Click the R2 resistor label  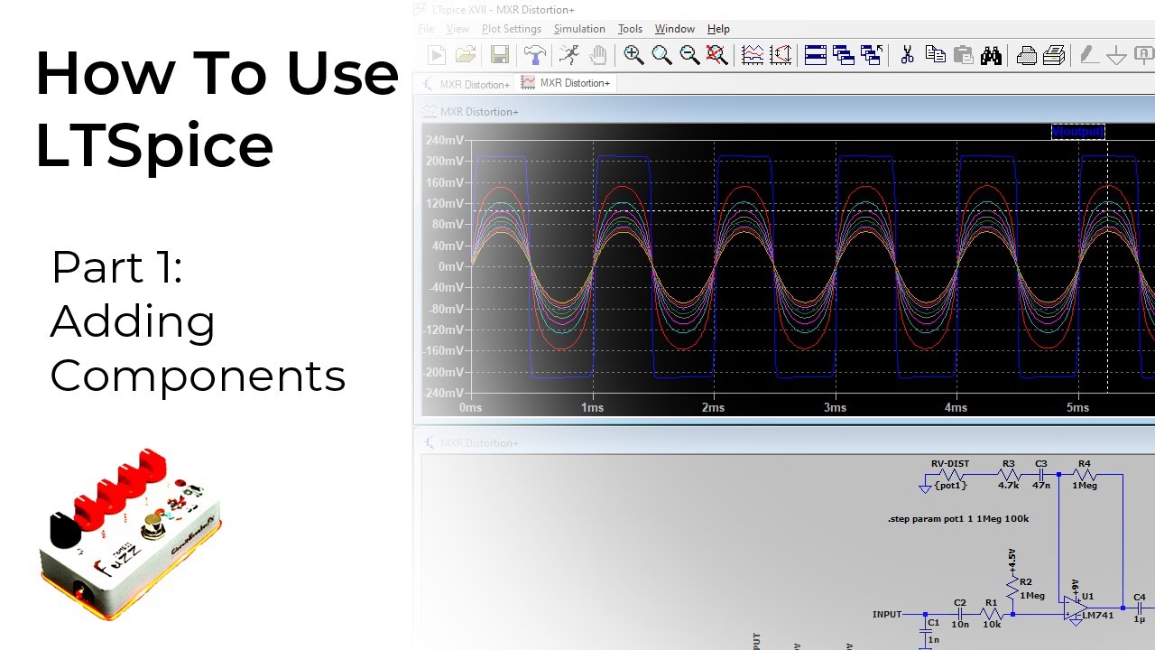click(x=1026, y=583)
